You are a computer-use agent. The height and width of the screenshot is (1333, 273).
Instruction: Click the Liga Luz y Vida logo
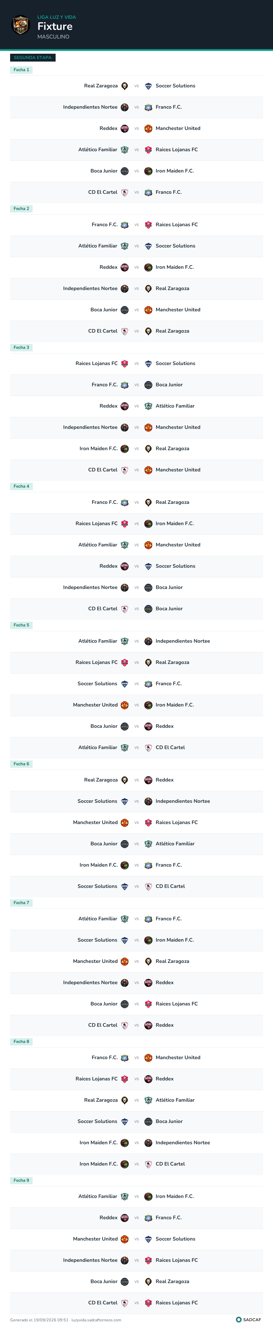click(21, 25)
